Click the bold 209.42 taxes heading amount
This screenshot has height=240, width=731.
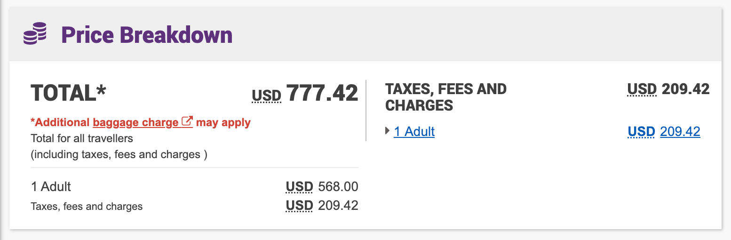pyautogui.click(x=685, y=89)
